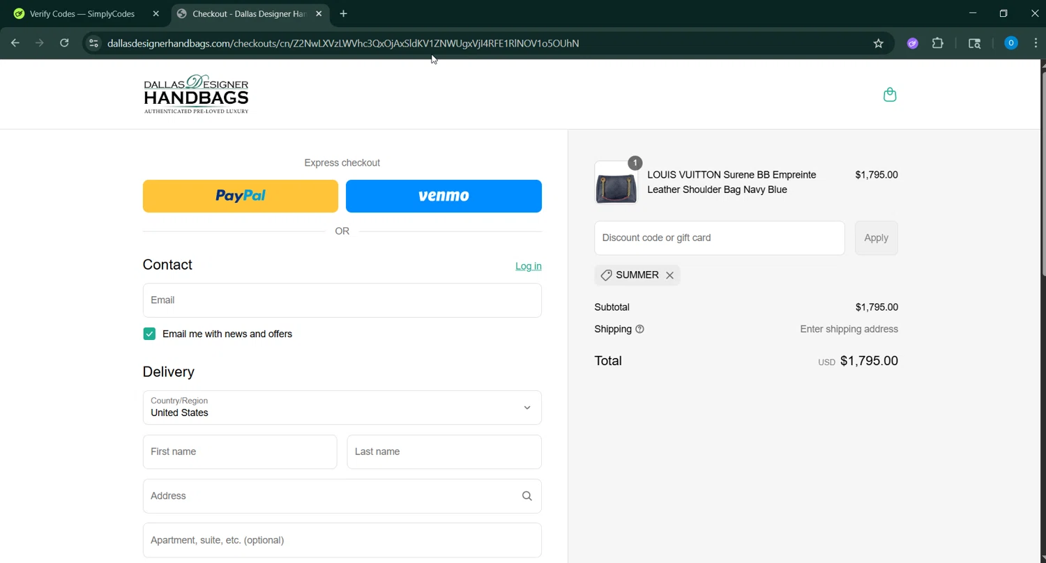
Task: Close the Checkout Dallas Designer Handbags tab
Action: tap(319, 14)
